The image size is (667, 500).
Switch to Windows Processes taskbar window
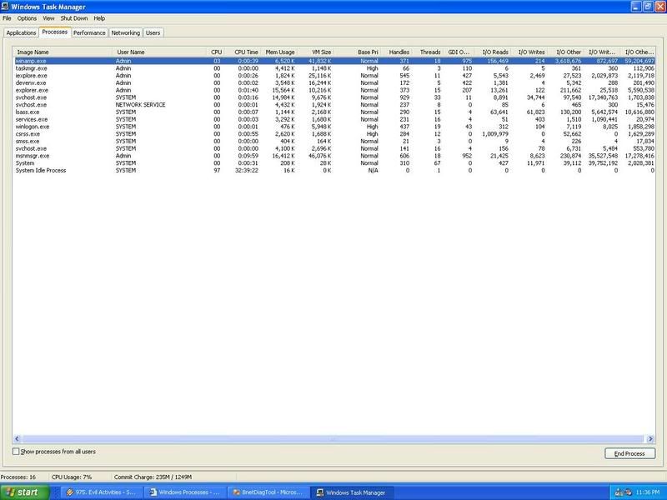(184, 492)
